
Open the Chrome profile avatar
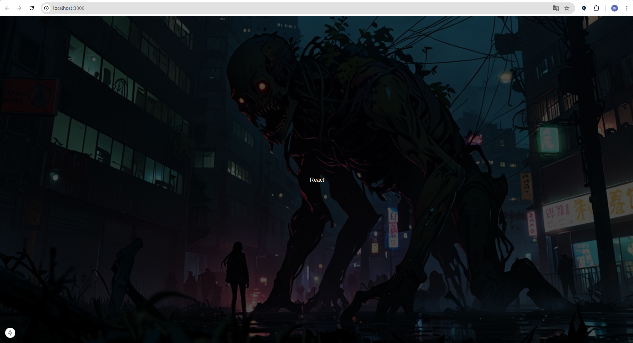pyautogui.click(x=615, y=8)
